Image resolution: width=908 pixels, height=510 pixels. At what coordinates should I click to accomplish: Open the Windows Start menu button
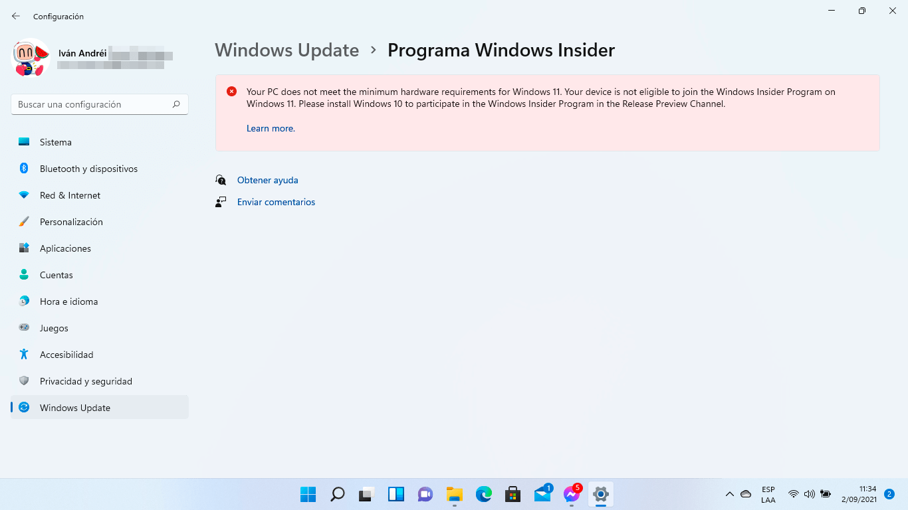click(308, 494)
